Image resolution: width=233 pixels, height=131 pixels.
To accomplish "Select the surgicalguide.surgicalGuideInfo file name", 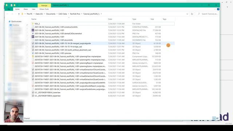I will point(70,83).
